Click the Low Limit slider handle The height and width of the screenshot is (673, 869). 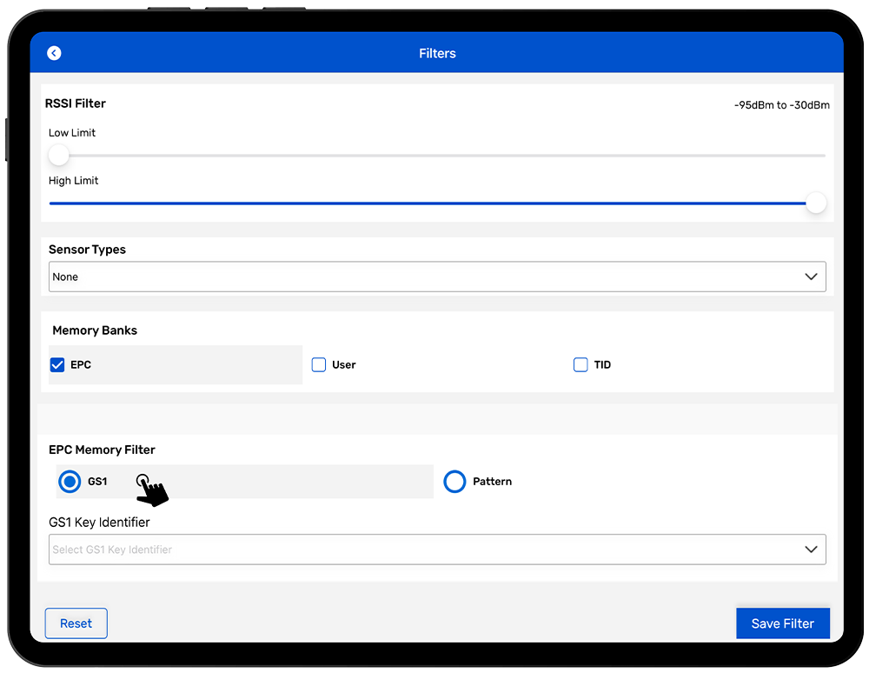58,156
